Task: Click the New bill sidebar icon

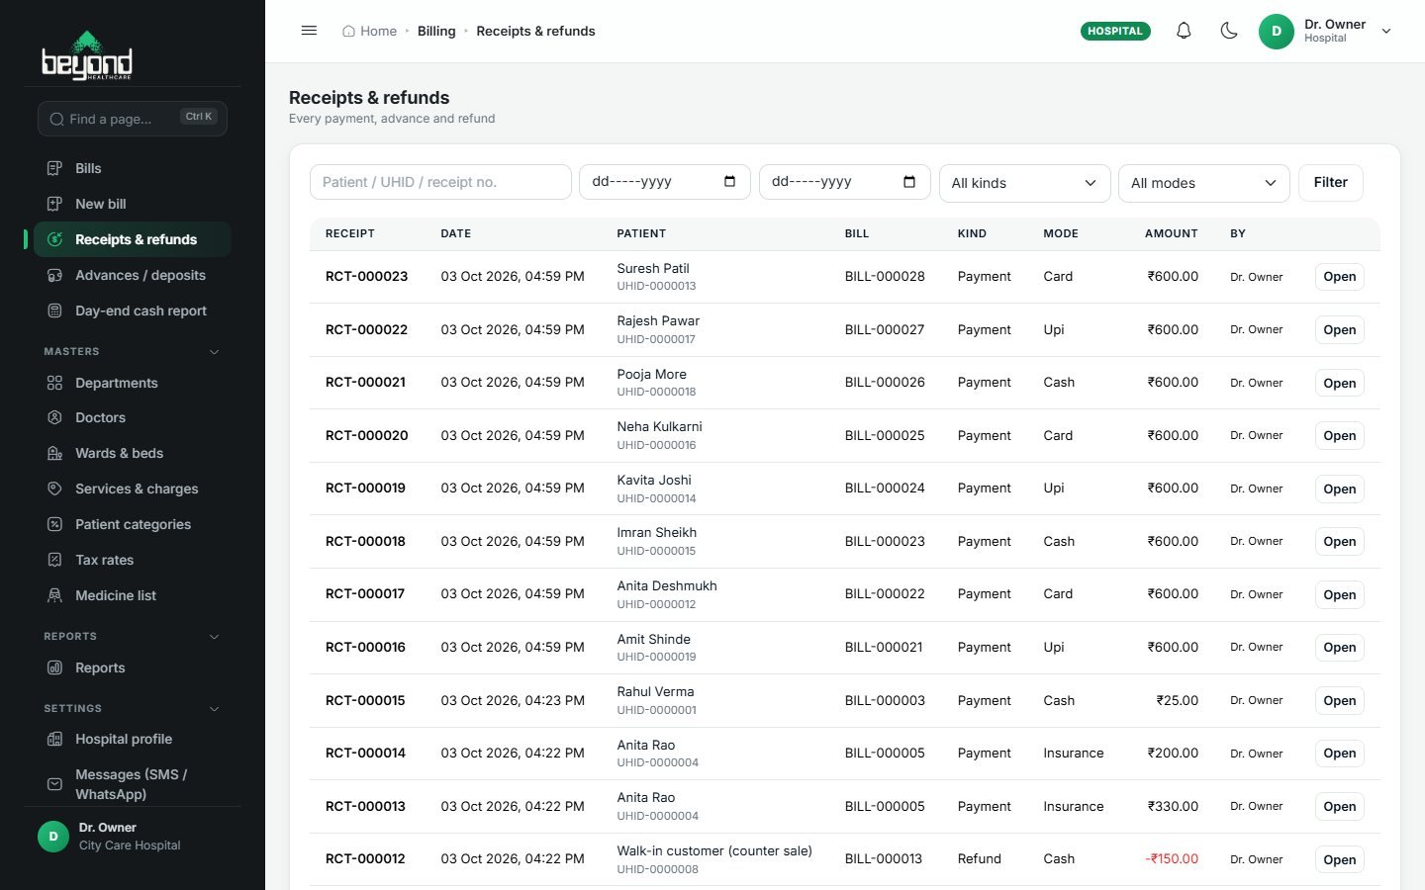Action: coord(55,204)
